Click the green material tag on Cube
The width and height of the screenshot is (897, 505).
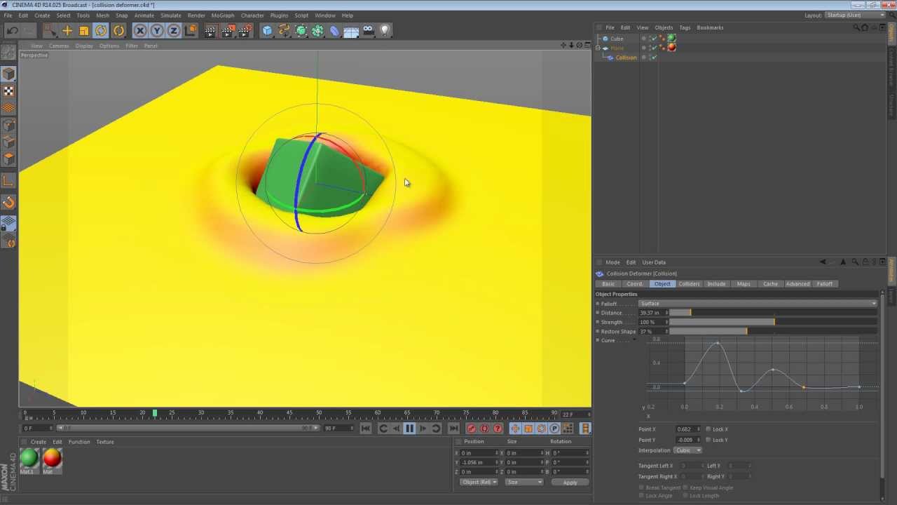[x=671, y=39]
